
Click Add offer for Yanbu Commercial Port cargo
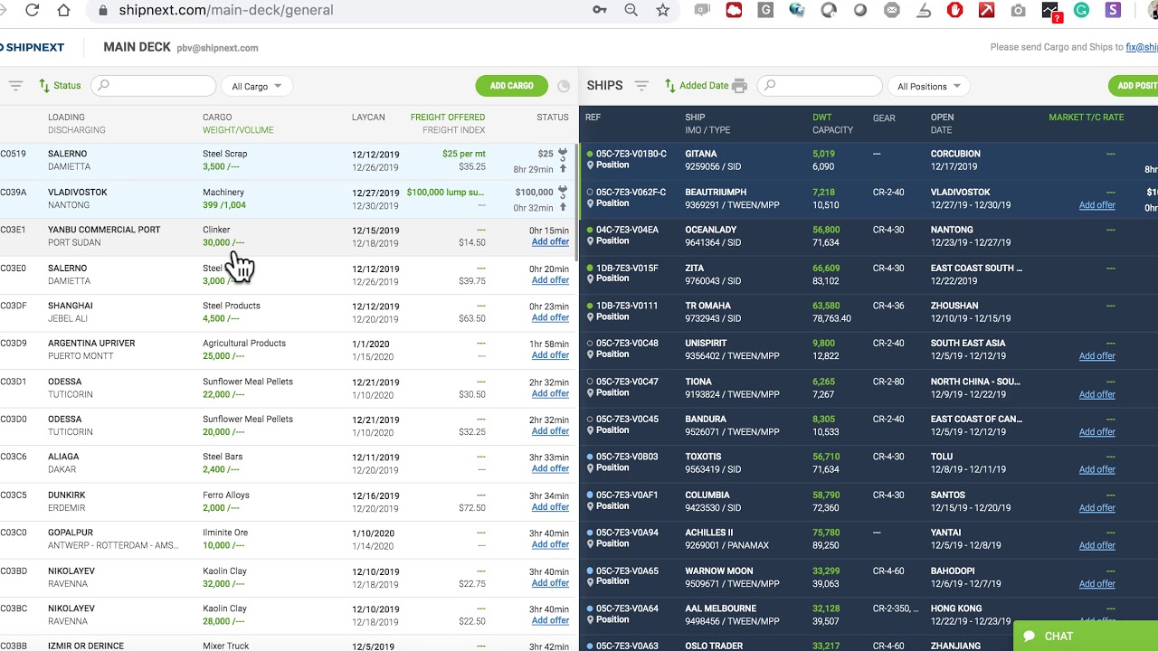click(550, 242)
